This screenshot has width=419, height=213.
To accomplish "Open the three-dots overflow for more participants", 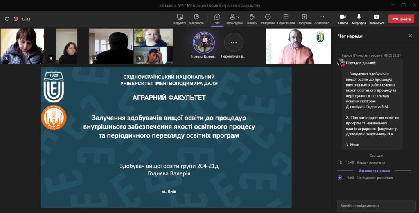I will [x=234, y=42].
